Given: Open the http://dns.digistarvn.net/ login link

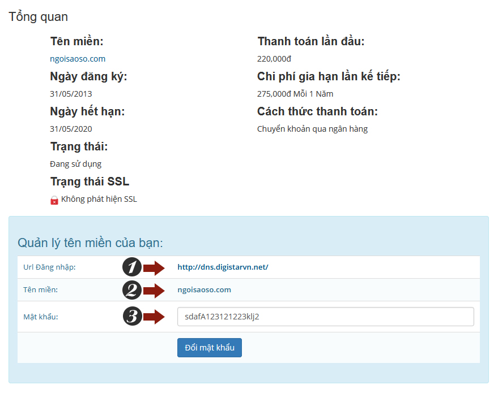Looking at the screenshot, I should (x=223, y=267).
